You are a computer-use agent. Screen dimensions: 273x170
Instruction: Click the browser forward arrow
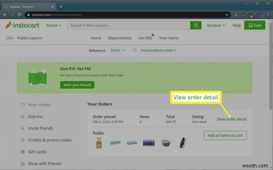[12, 15]
